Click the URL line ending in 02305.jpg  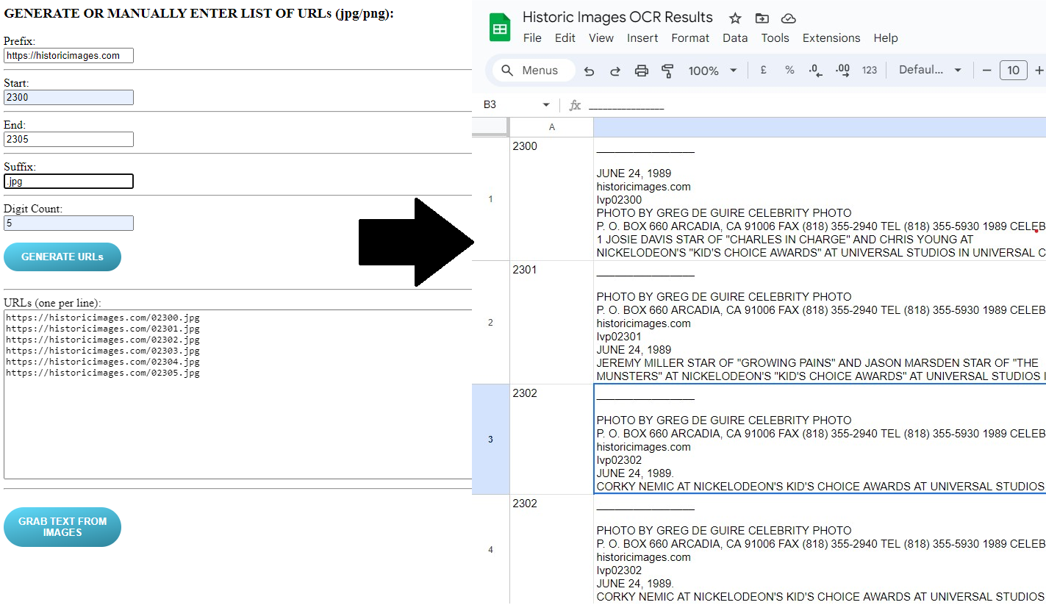coord(103,373)
